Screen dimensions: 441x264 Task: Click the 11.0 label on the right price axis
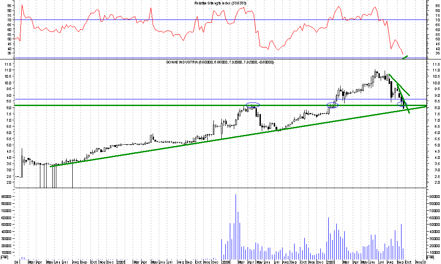(x=437, y=70)
